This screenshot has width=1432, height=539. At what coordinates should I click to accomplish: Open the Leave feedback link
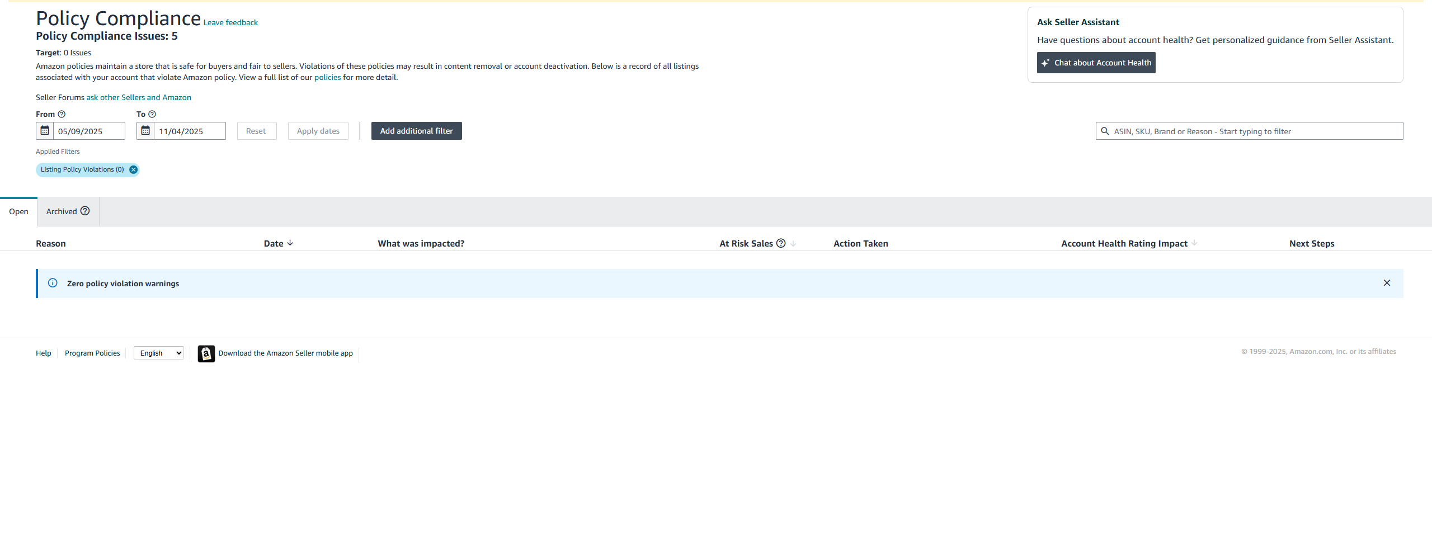coord(230,22)
